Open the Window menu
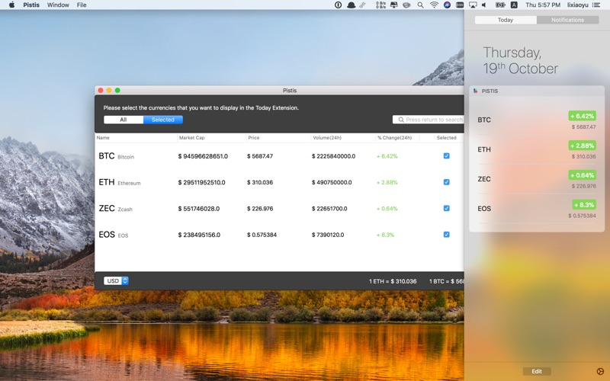The width and height of the screenshot is (610, 381). [58, 5]
